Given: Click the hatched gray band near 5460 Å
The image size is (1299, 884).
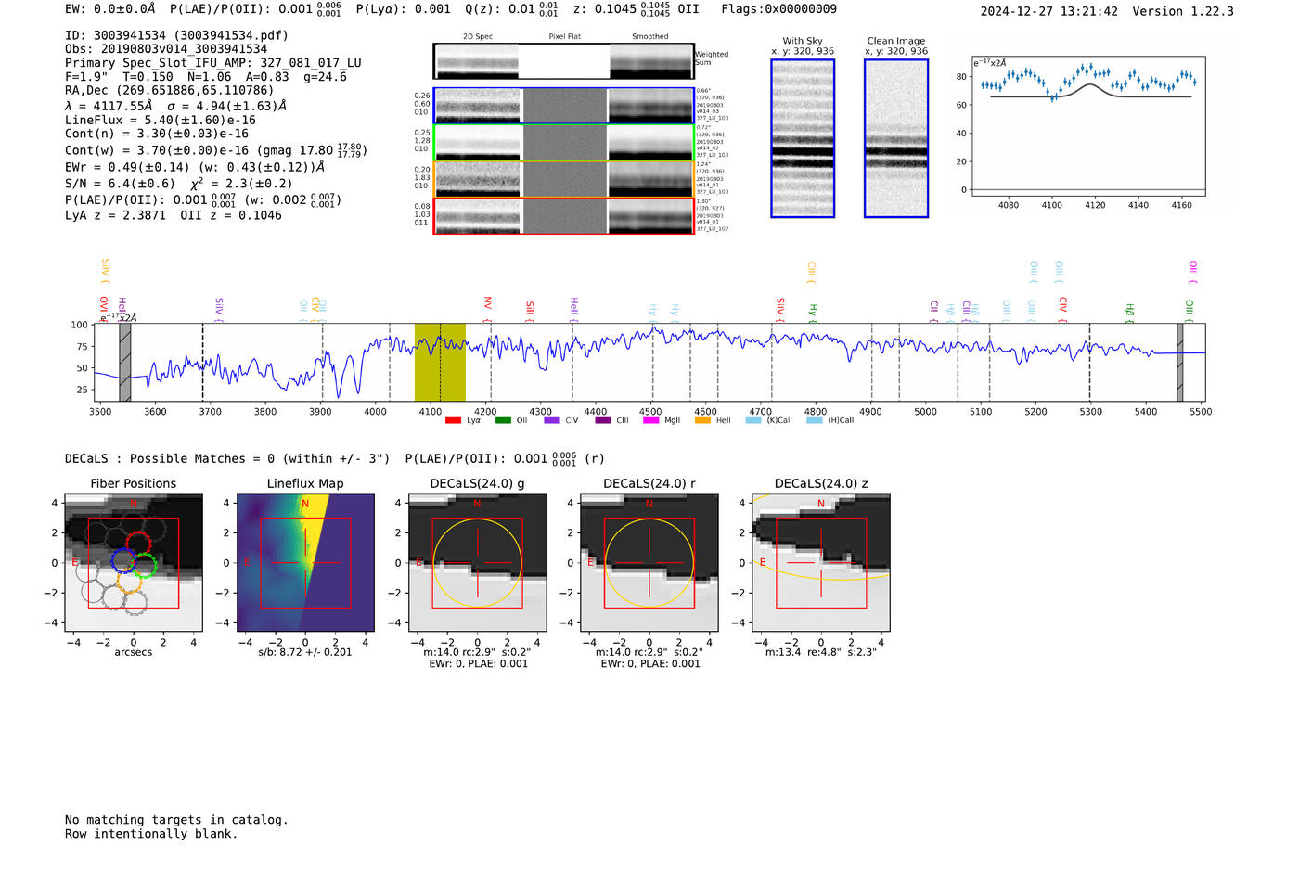Looking at the screenshot, I should (1180, 363).
